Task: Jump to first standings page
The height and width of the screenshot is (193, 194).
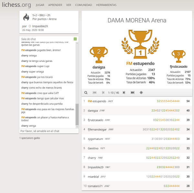Action: click(x=95, y=93)
